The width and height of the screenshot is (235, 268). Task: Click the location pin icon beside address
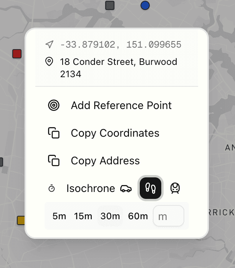(x=49, y=61)
